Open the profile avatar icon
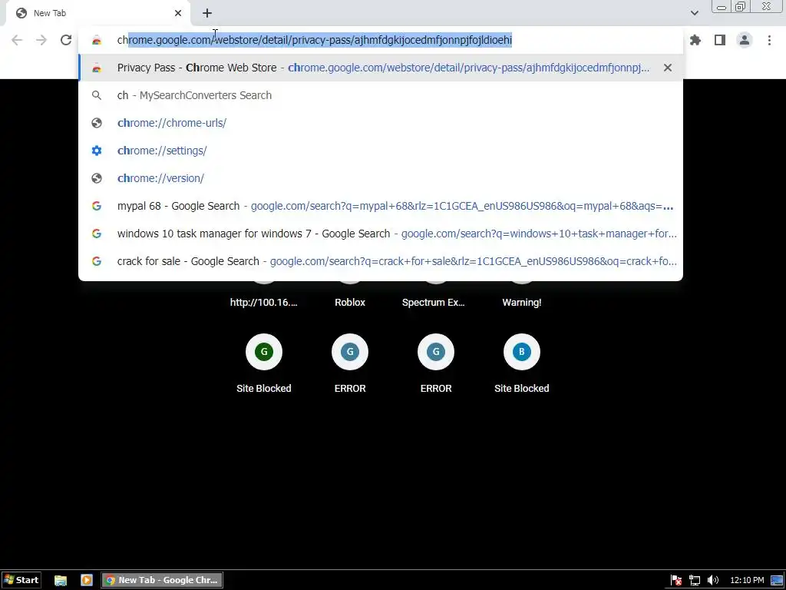 pyautogui.click(x=745, y=40)
